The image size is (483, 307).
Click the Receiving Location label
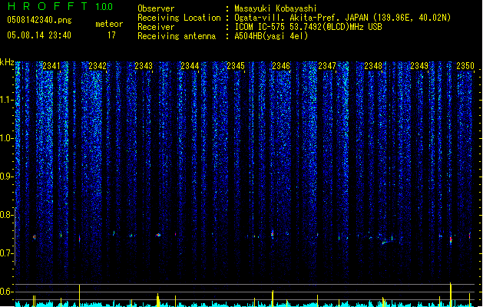pyautogui.click(x=179, y=18)
